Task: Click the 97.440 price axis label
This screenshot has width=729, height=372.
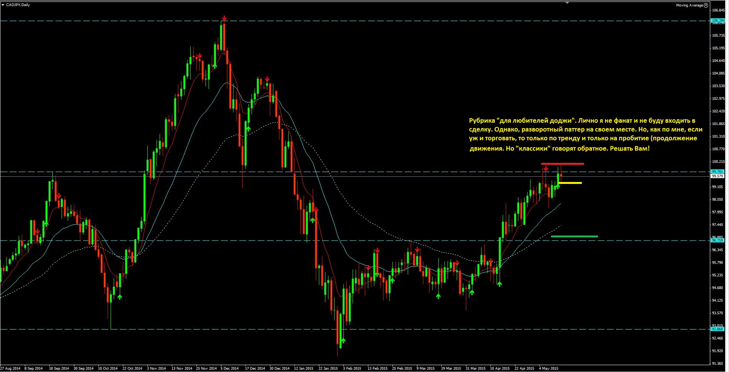Action: coord(718,225)
